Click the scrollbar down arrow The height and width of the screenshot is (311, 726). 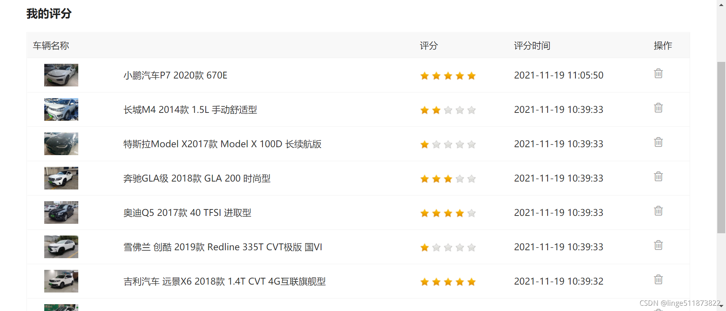721,306
